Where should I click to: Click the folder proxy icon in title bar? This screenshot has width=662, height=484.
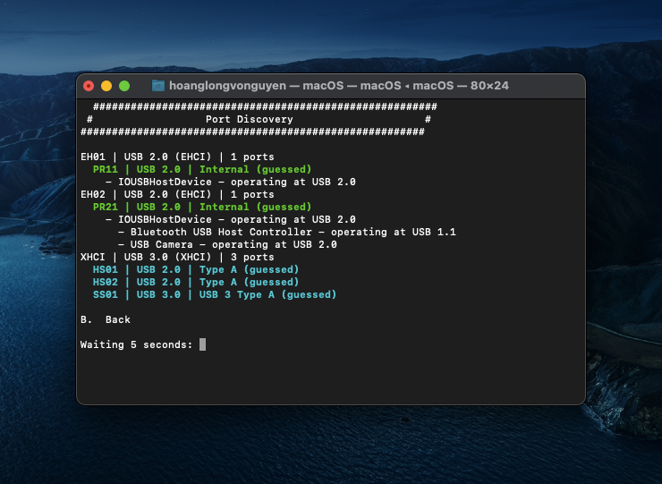158,86
